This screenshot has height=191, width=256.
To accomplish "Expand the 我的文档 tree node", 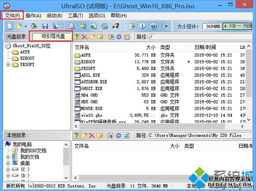I will pos(8,157).
